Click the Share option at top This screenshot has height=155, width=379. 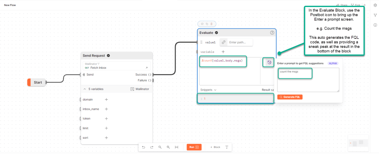tap(342, 5)
